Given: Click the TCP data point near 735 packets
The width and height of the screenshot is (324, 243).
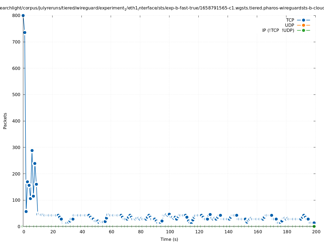Looking at the screenshot, I should [25, 32].
